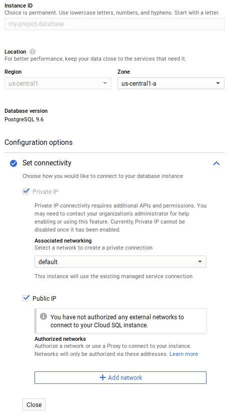Click the external networks notice box
This screenshot has width=238, height=416.
[120, 321]
